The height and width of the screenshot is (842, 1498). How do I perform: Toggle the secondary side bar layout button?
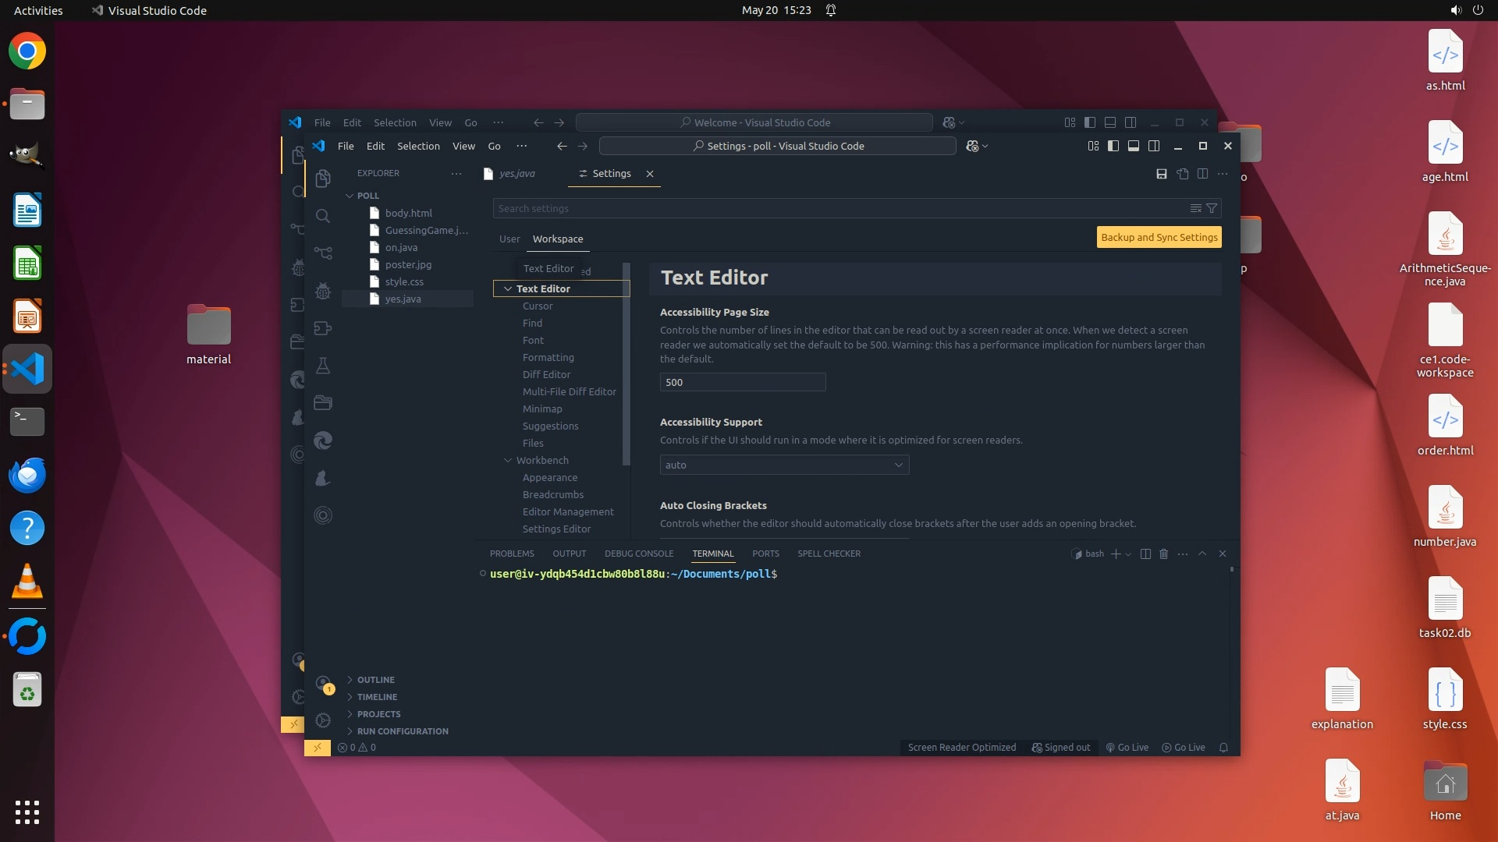pyautogui.click(x=1154, y=146)
